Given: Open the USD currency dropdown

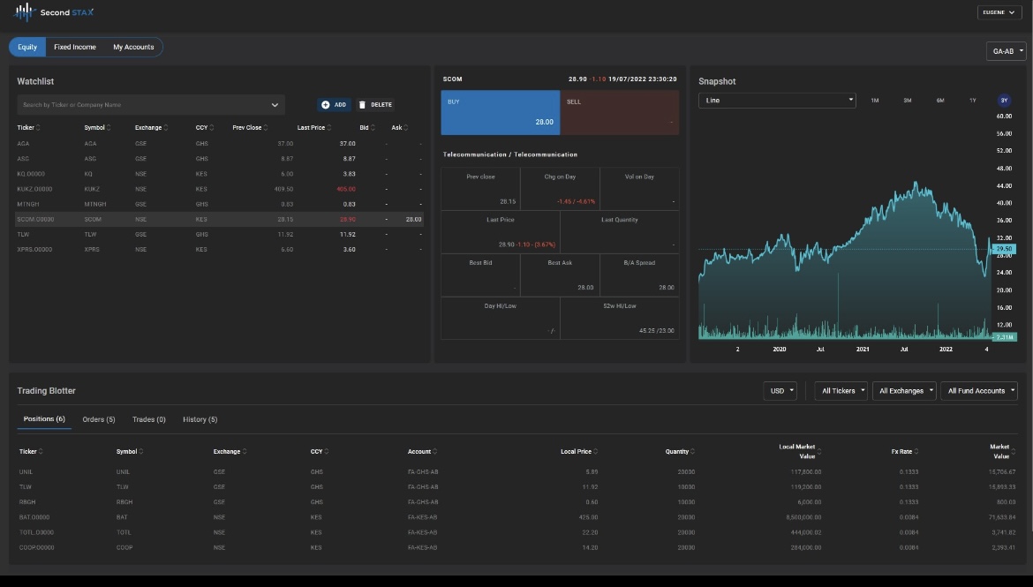Looking at the screenshot, I should pos(780,390).
